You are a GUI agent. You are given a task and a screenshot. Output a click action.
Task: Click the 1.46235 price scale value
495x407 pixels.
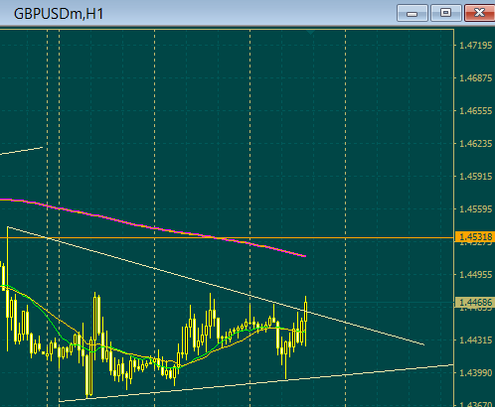coord(475,144)
